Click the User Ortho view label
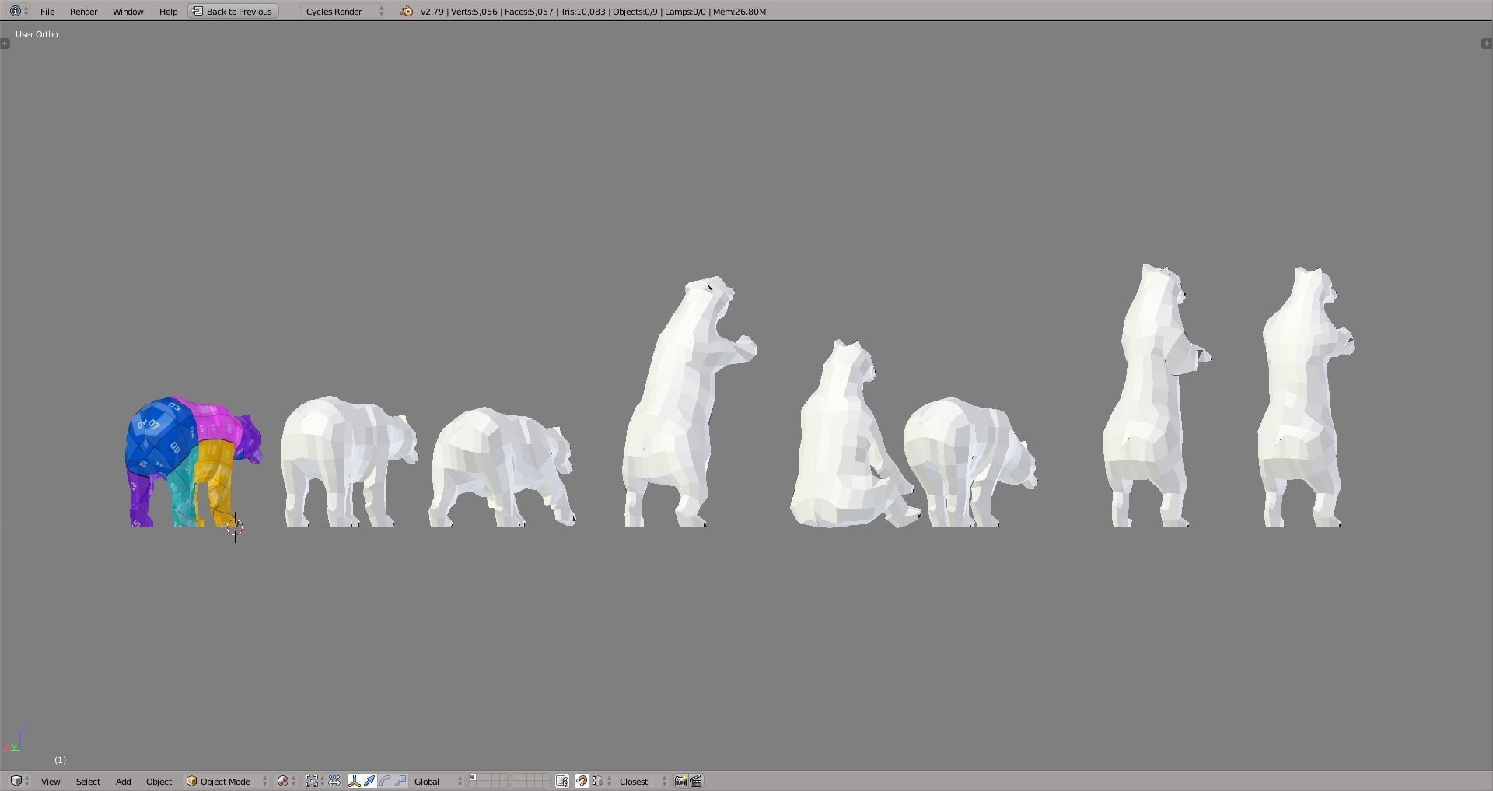The height and width of the screenshot is (791, 1493). click(x=37, y=34)
